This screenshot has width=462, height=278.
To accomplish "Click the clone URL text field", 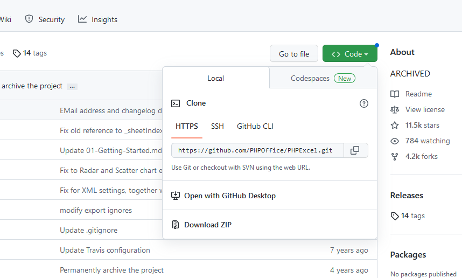I will click(x=257, y=150).
